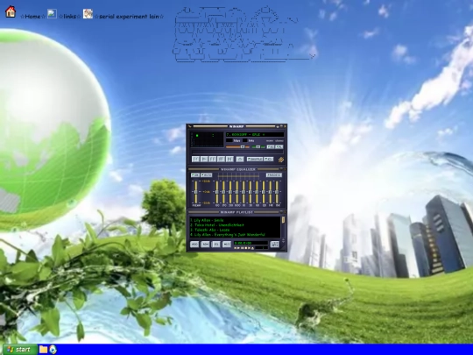Click the Winamp Pause button

tap(213, 159)
